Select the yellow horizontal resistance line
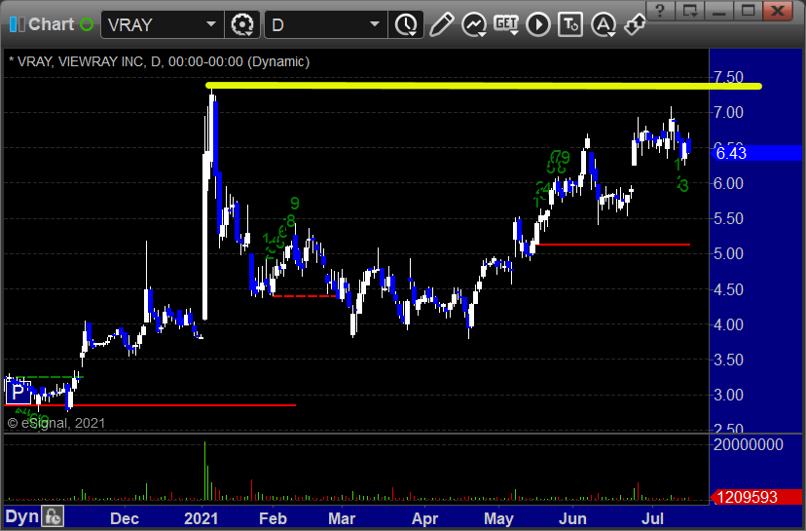The image size is (806, 531). (484, 86)
